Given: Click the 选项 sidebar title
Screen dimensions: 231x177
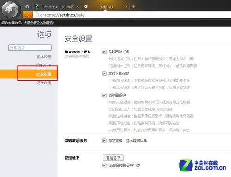Looking at the screenshot, I should point(44,34).
